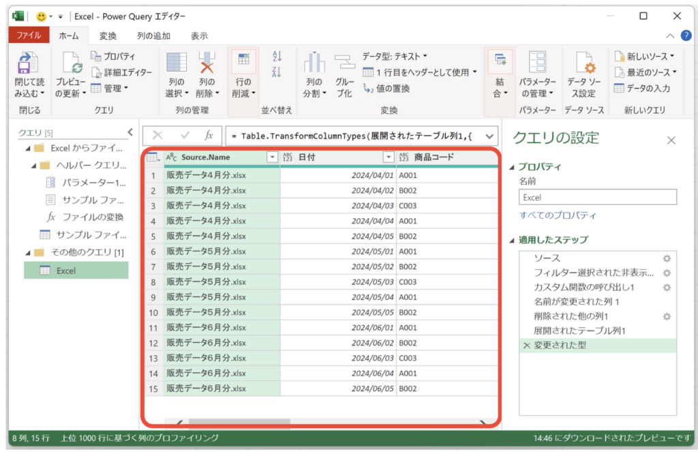Open the Source.Name column filter dropdown
The image size is (698, 454).
(272, 157)
